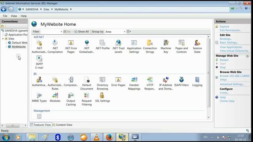The height and width of the screenshot is (142, 253).
Task: Click Show All button
Action: [x=82, y=32]
